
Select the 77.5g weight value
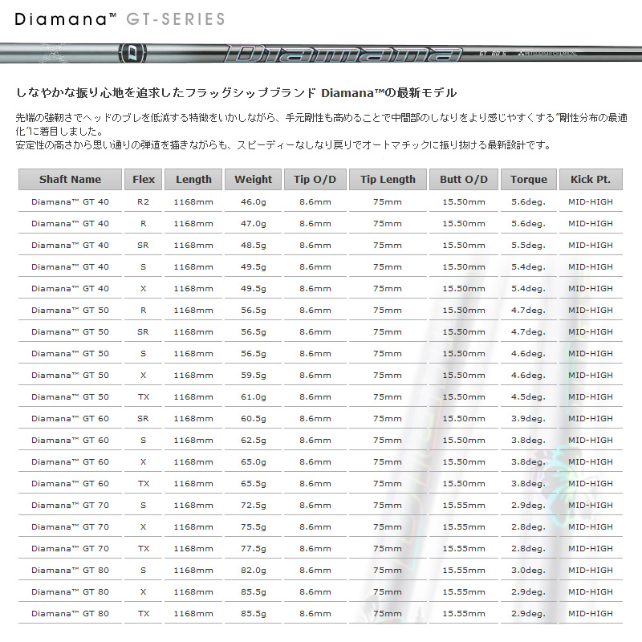pyautogui.click(x=254, y=549)
